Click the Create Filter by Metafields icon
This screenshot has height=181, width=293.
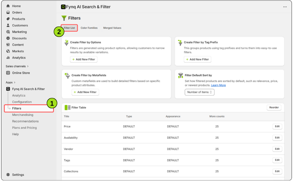click(x=67, y=76)
